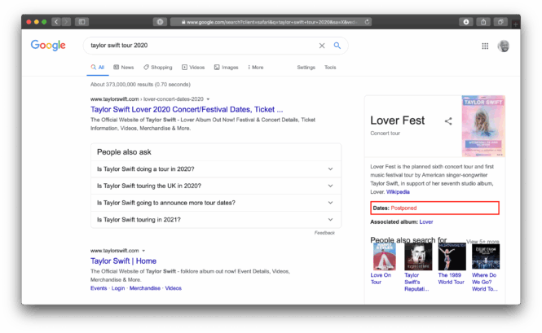Click the Google account profile avatar
542x333 pixels.
tap(504, 46)
